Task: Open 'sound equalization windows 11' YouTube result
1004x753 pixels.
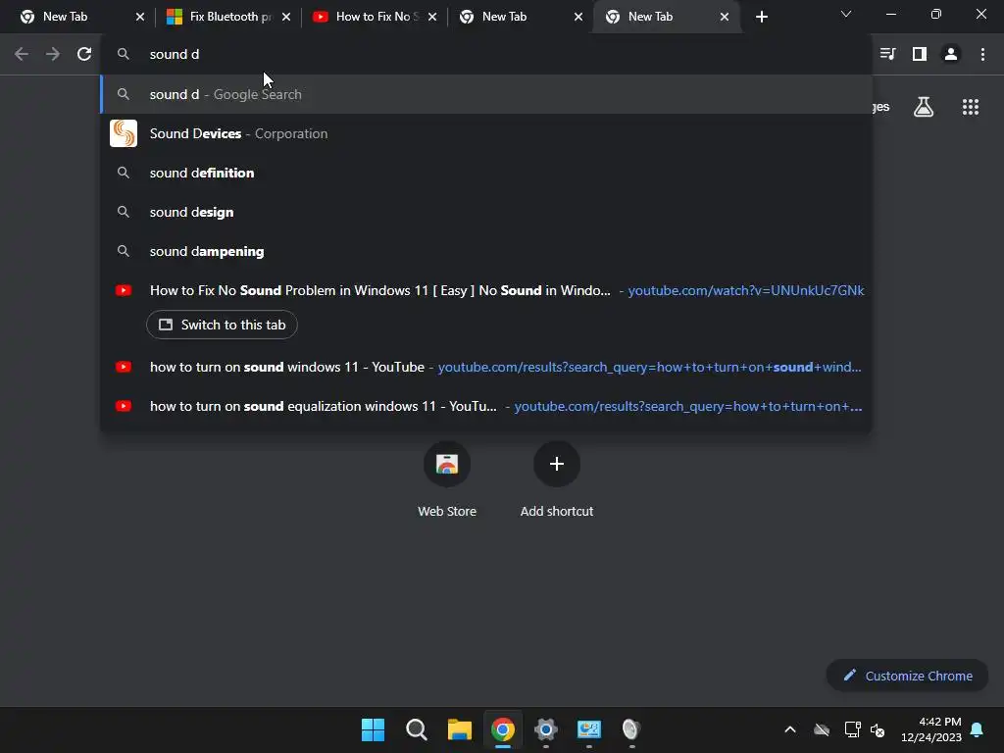Action: (486, 406)
